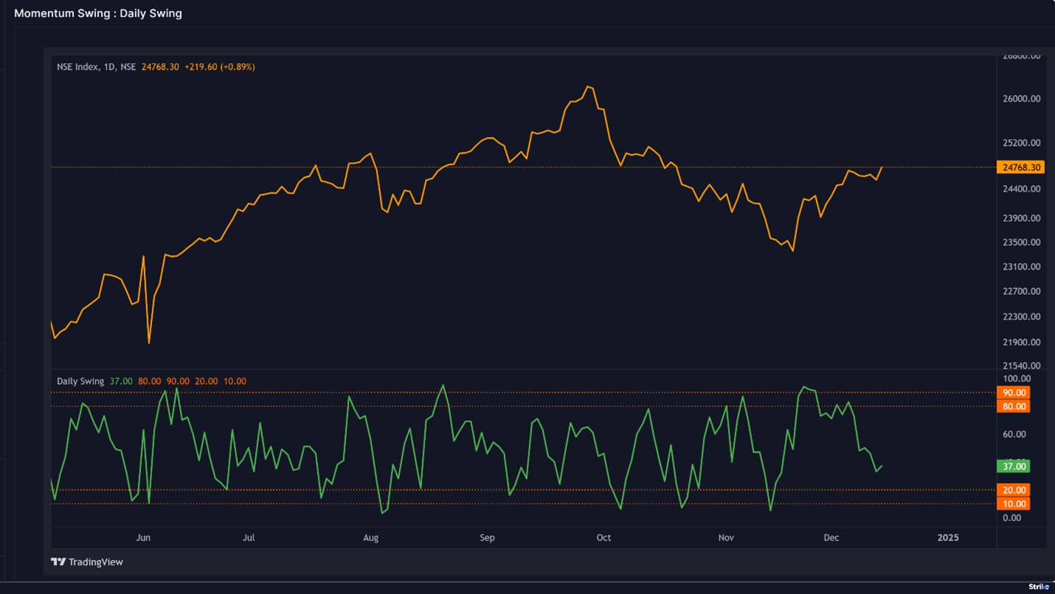Select the +0.89% change value
Image resolution: width=1055 pixels, height=594 pixels.
pos(236,66)
